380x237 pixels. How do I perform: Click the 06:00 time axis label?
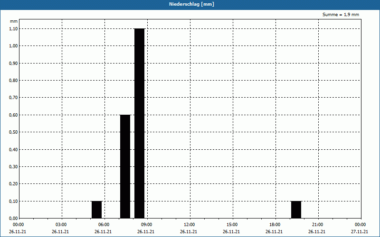(x=104, y=225)
